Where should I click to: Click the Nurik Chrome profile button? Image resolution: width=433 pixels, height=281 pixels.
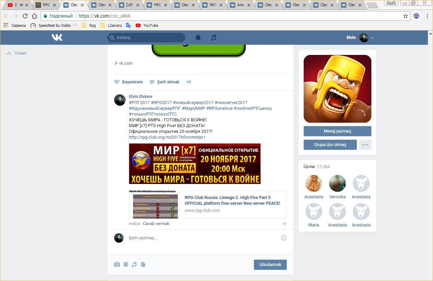(391, 3)
